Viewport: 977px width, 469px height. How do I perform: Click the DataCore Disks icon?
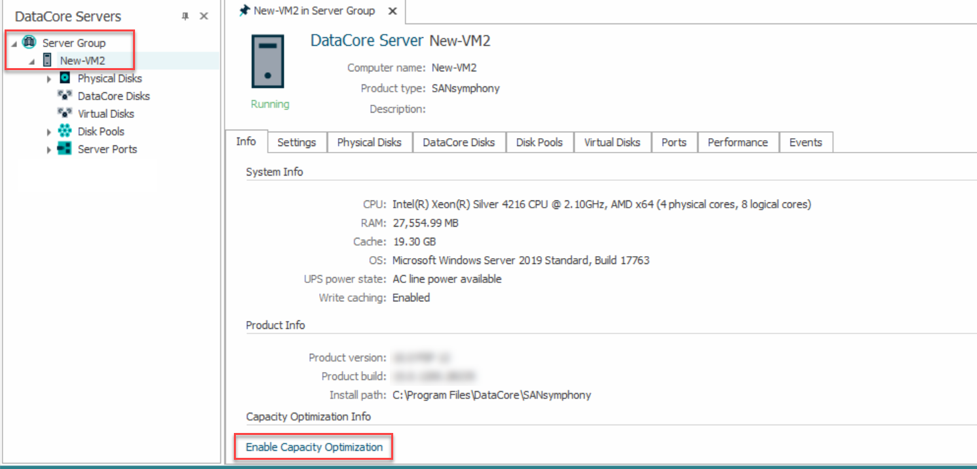64,96
